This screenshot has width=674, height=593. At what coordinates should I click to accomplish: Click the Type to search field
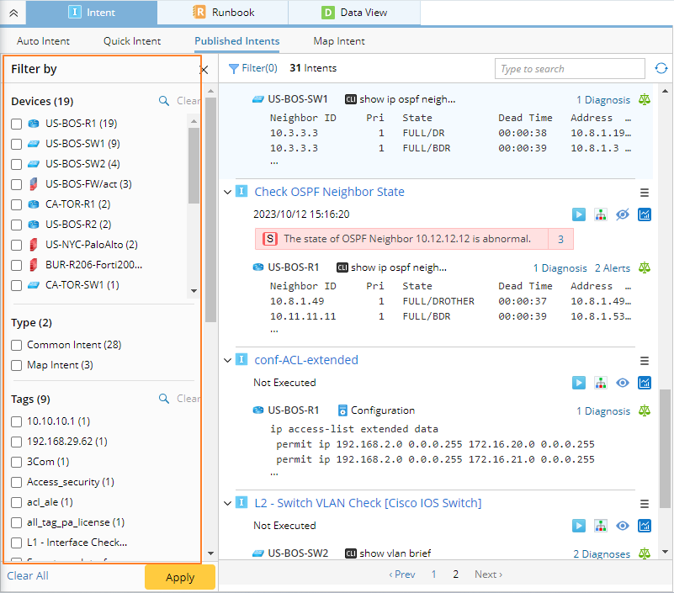tap(571, 69)
